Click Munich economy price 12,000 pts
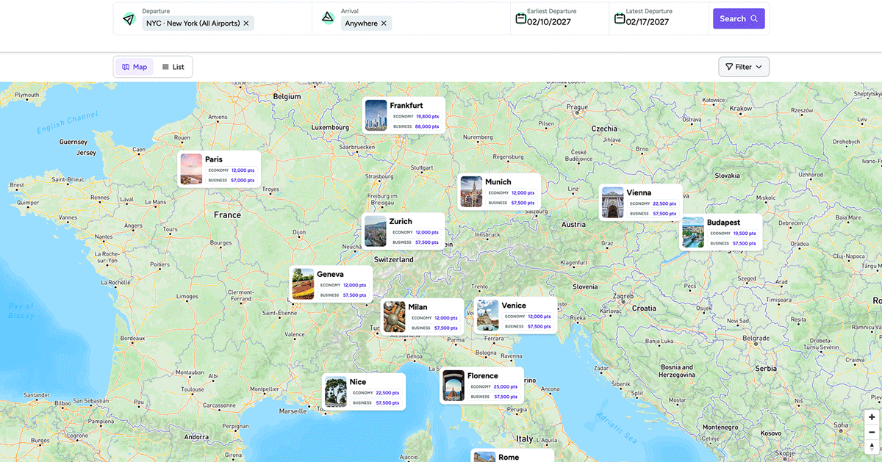 523,192
